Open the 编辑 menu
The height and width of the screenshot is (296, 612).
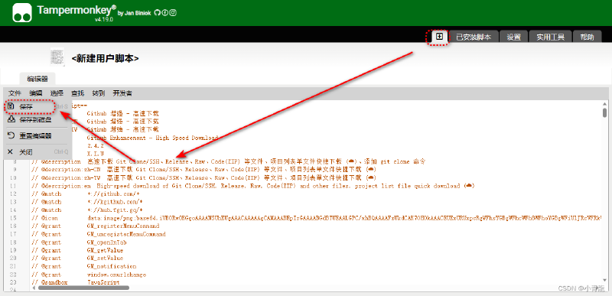35,93
